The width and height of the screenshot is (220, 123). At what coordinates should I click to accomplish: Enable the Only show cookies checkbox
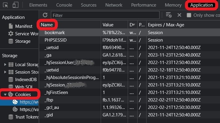click(x=189, y=15)
